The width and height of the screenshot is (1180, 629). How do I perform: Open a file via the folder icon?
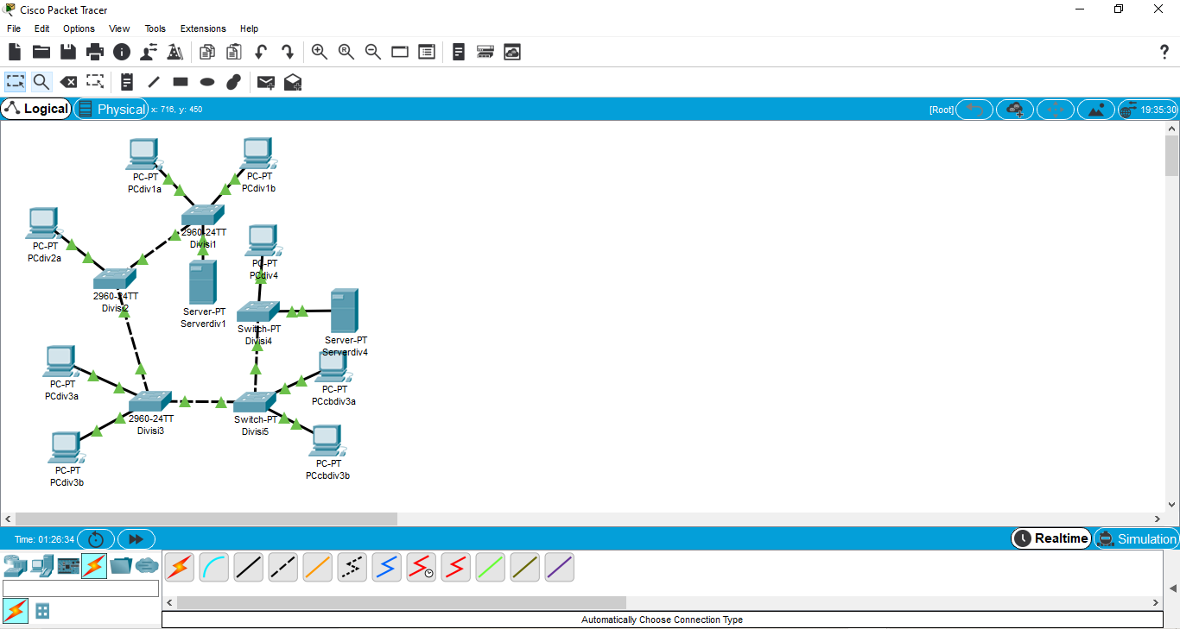point(41,52)
